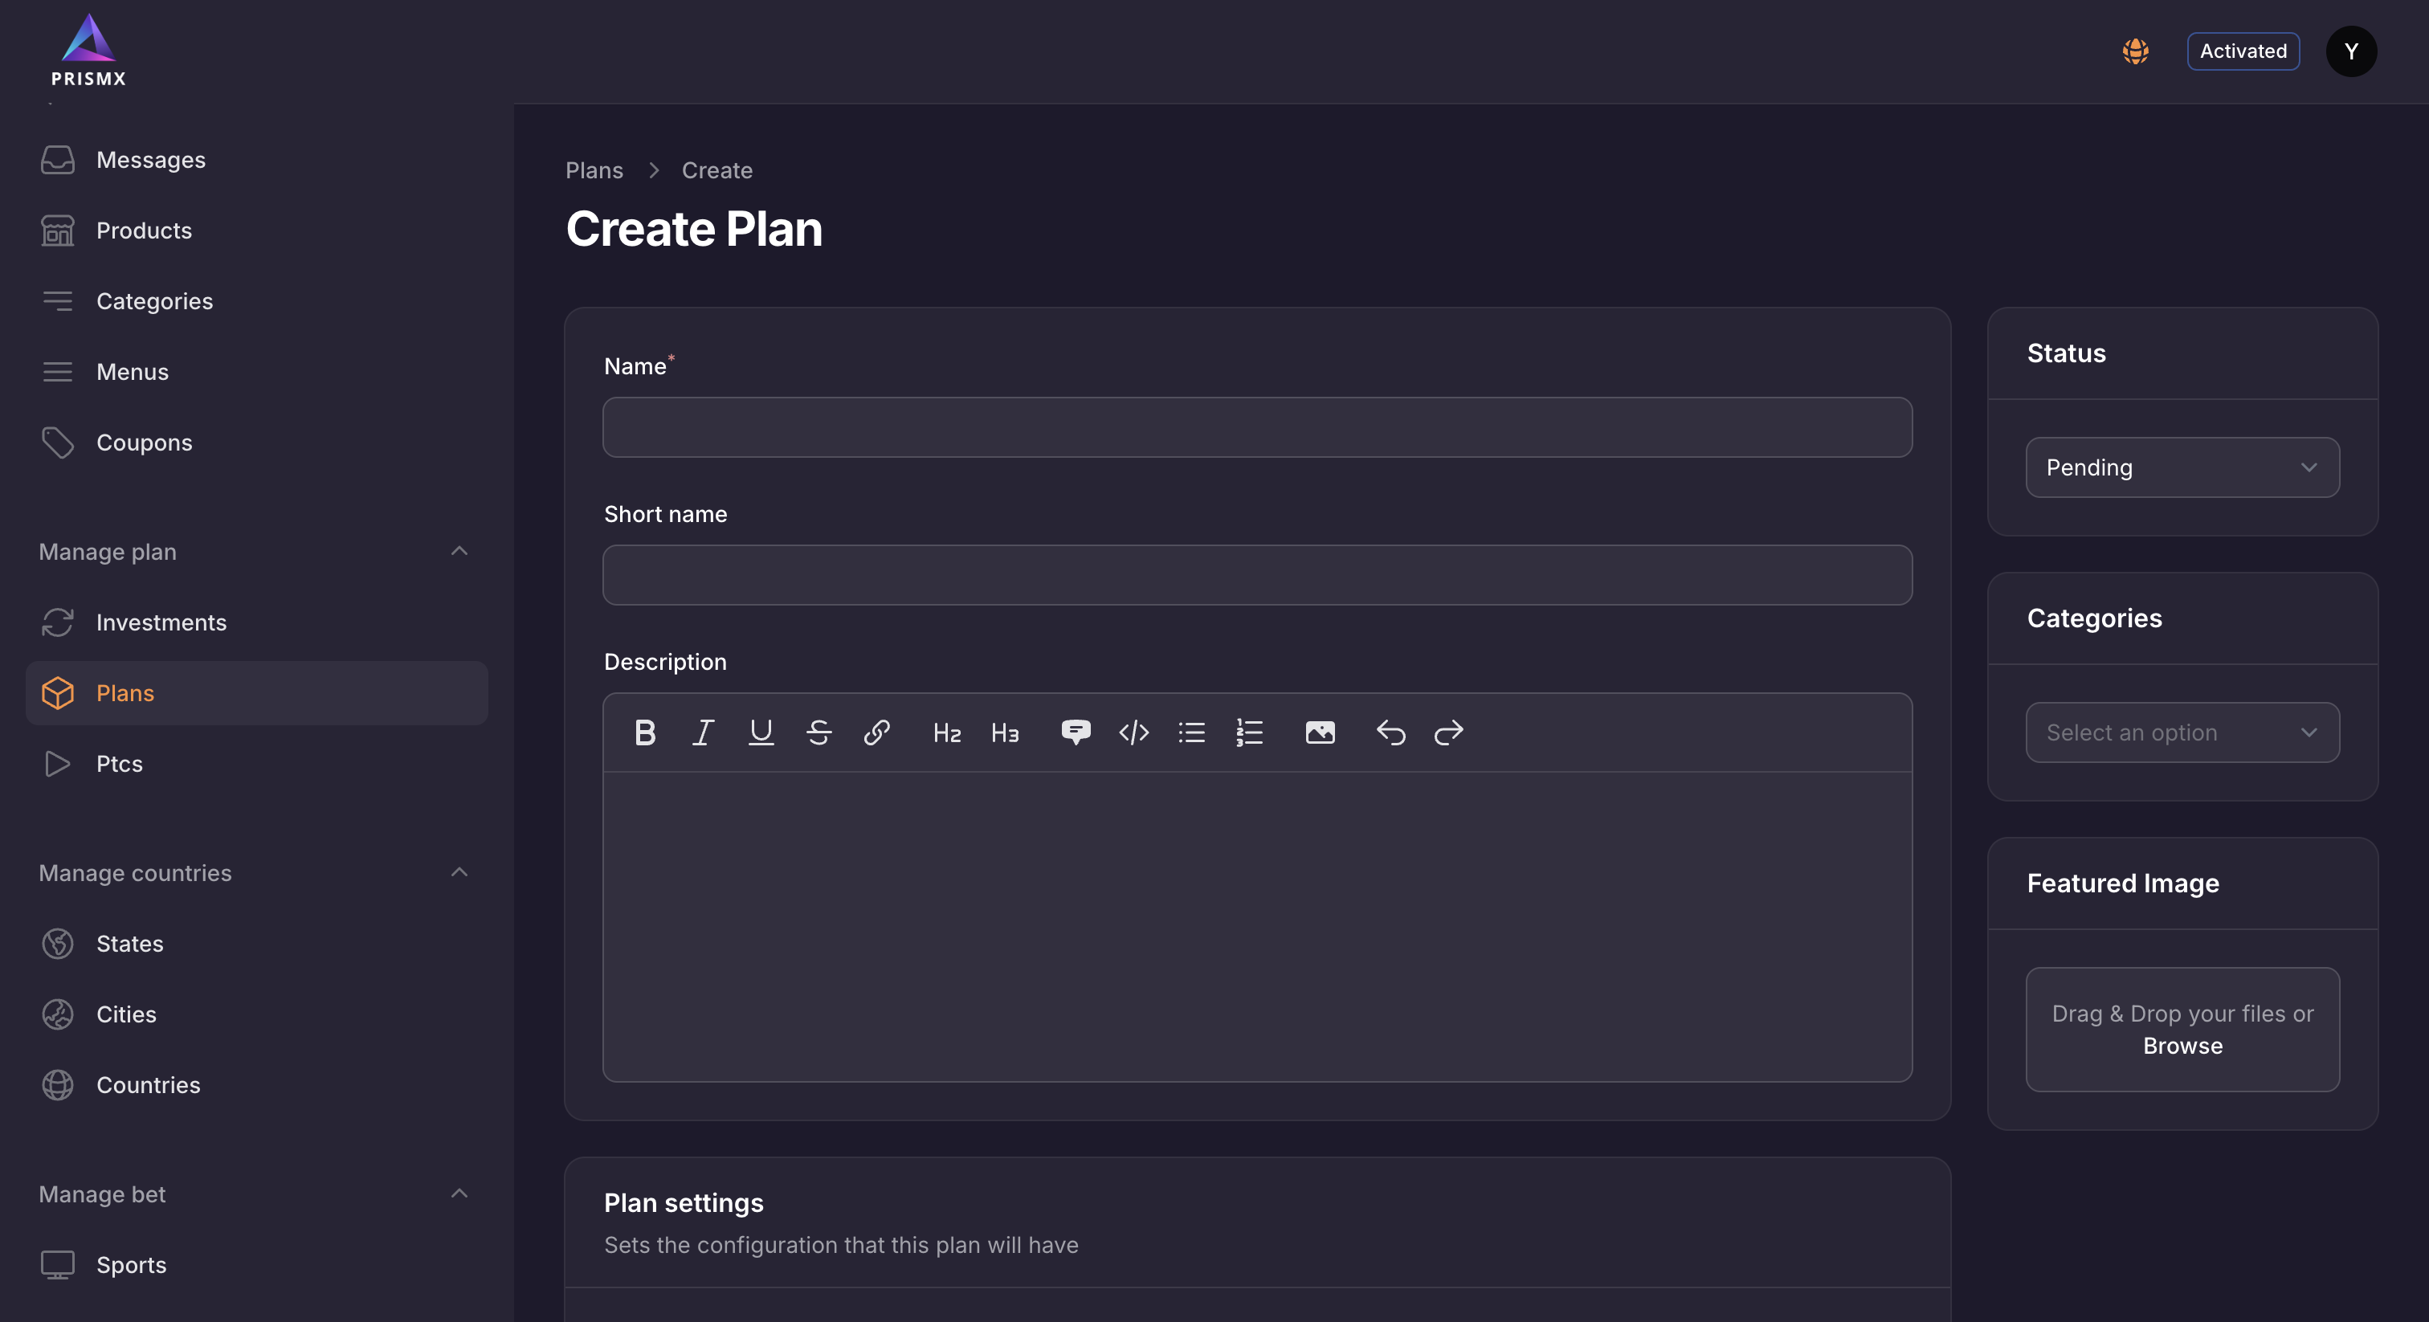
Task: Click the undo arrow in editor toolbar
Action: tap(1390, 732)
